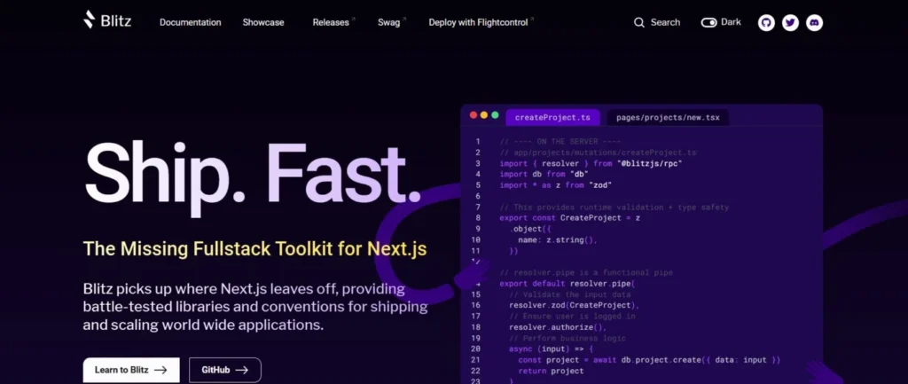
Task: Visit the Swag store link
Action: tap(392, 22)
